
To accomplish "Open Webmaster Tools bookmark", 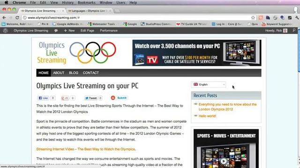I will [102, 24].
